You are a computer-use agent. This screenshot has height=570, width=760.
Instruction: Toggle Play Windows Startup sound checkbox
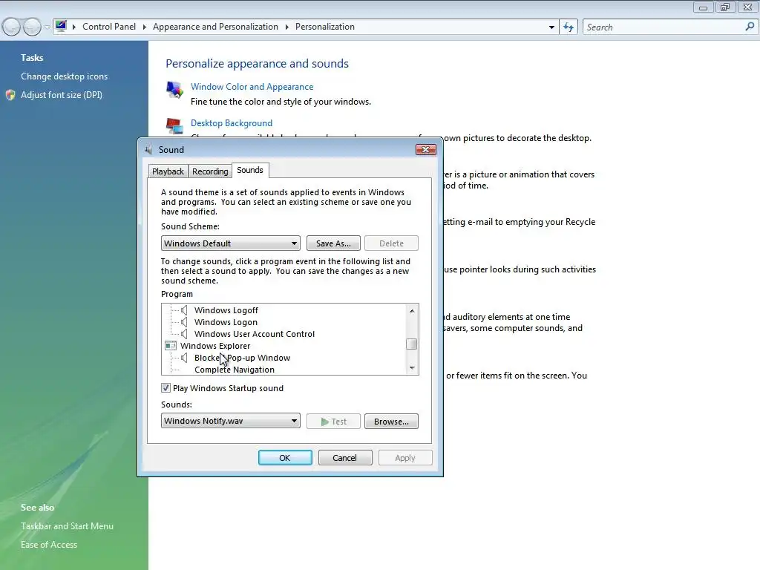tap(166, 387)
